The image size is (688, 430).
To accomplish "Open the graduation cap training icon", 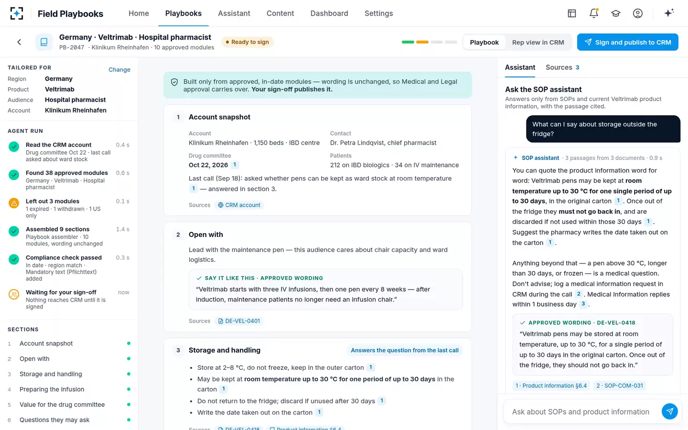I will point(616,13).
